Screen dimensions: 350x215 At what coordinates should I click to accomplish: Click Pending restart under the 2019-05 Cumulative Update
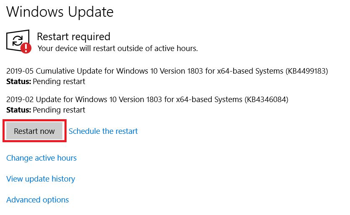point(59,81)
